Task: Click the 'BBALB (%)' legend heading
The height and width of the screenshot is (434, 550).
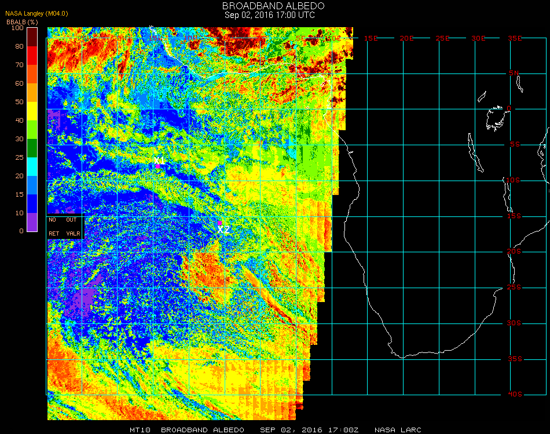Action: coord(22,22)
